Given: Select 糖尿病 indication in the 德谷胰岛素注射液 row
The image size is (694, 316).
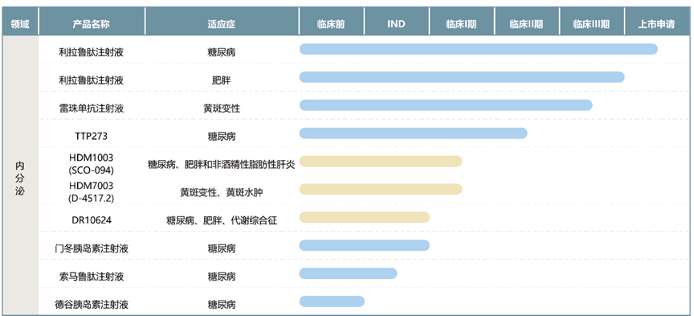Looking at the screenshot, I should point(222,304).
